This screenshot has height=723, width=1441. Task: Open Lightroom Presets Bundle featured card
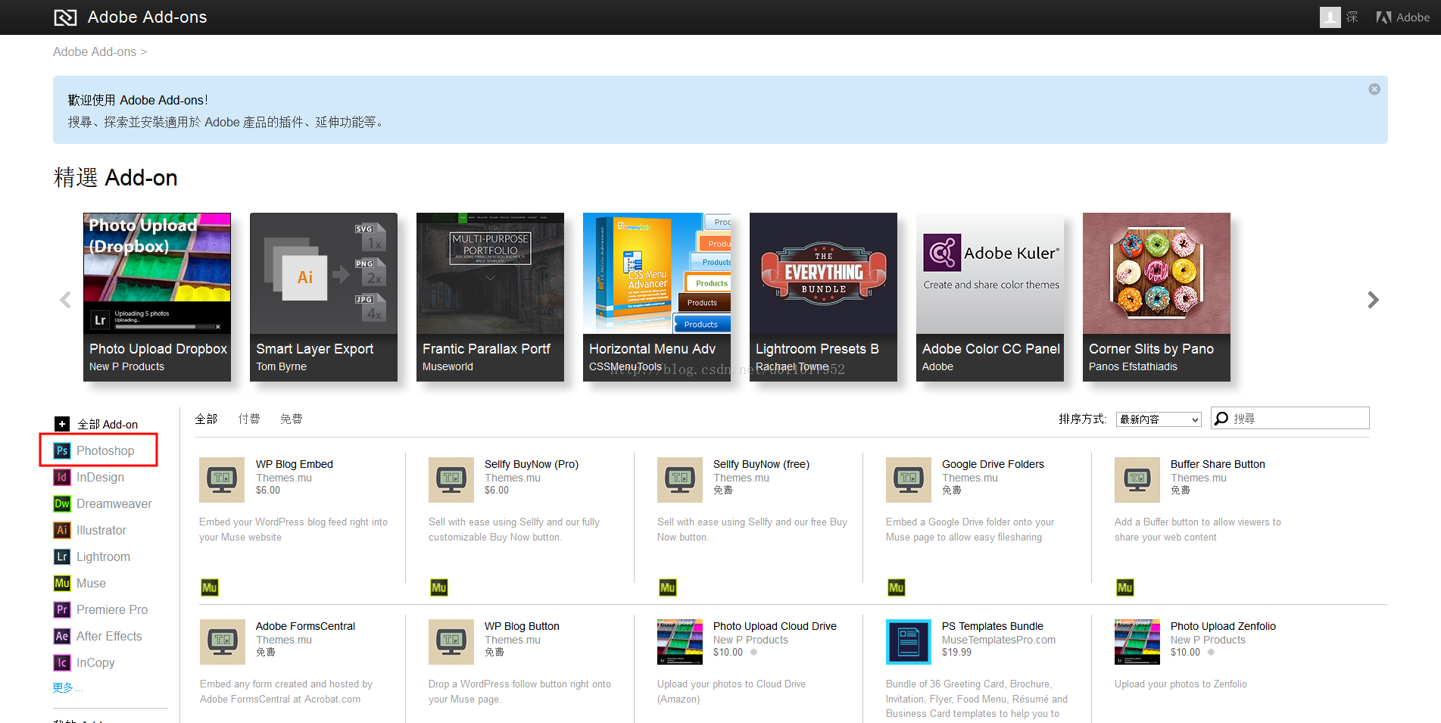pyautogui.click(x=823, y=297)
